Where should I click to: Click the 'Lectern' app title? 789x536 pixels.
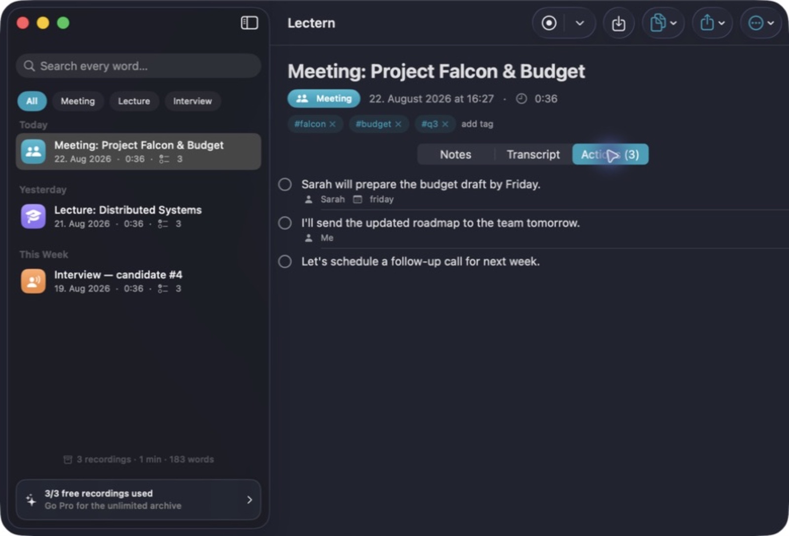click(311, 23)
